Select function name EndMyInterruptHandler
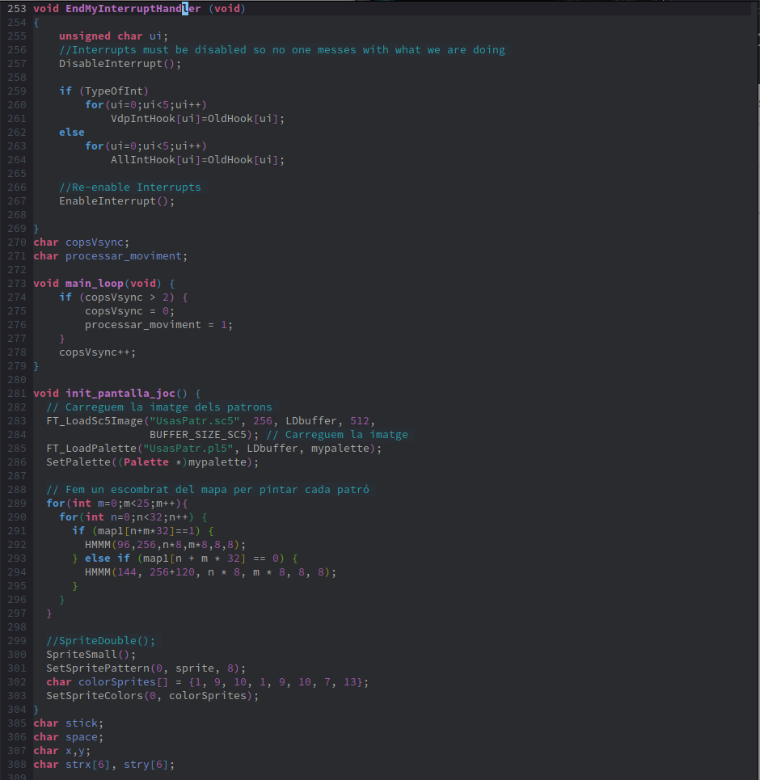Image resolution: width=760 pixels, height=780 pixels. coord(133,8)
